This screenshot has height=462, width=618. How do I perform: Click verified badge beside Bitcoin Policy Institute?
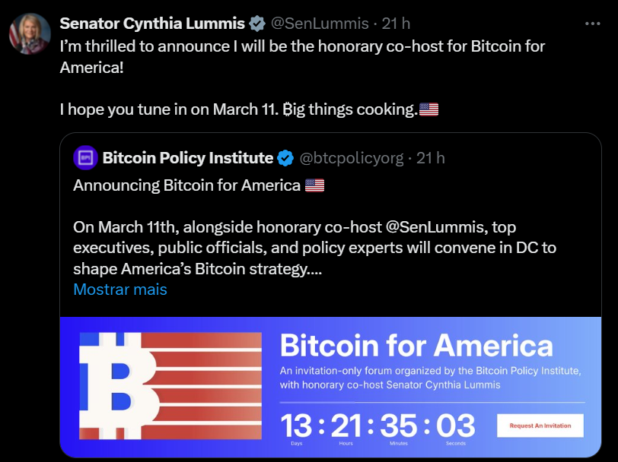point(285,158)
